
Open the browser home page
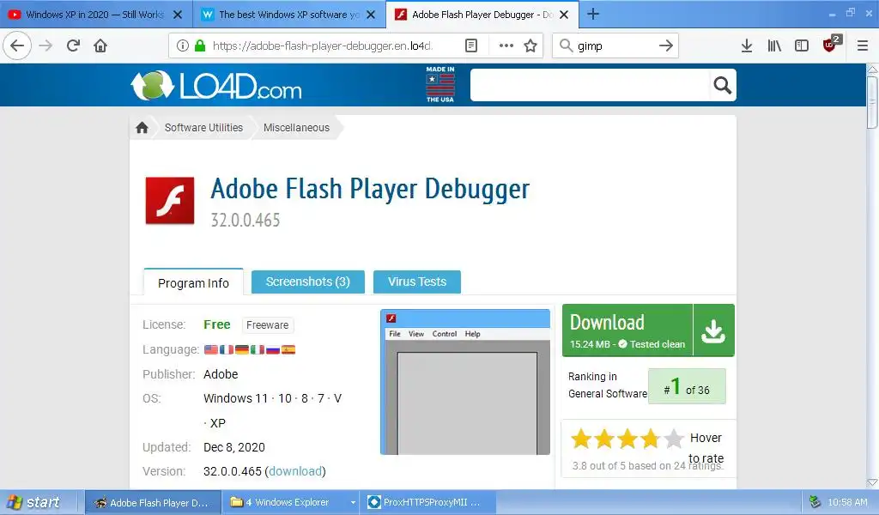point(100,45)
